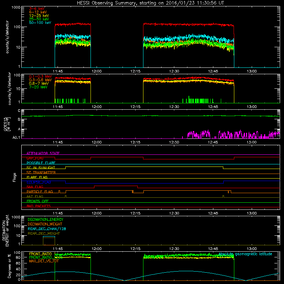Click the 0.8-7 MeV legend label

click(x=39, y=83)
